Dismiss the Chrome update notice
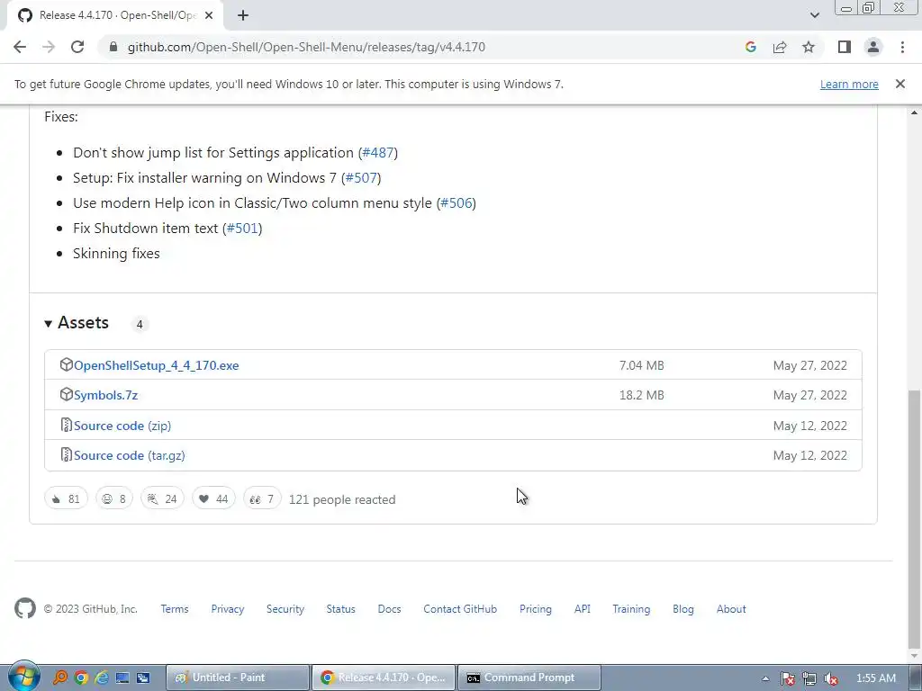This screenshot has height=691, width=922. tap(900, 84)
